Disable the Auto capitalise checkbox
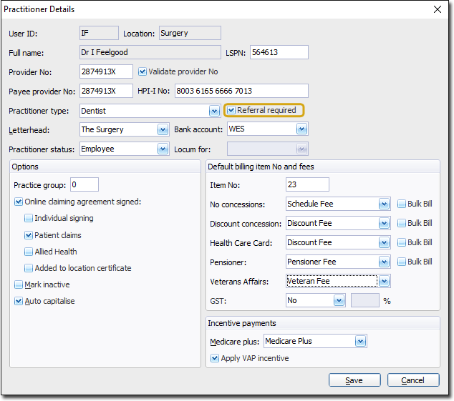This screenshot has height=401, width=454. [x=19, y=301]
